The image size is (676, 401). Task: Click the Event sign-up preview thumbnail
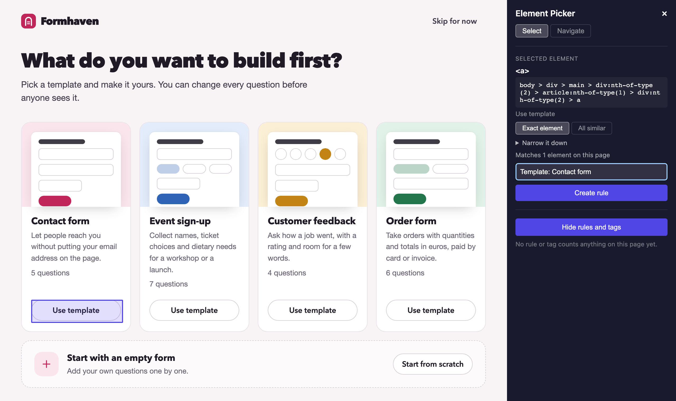point(194,165)
